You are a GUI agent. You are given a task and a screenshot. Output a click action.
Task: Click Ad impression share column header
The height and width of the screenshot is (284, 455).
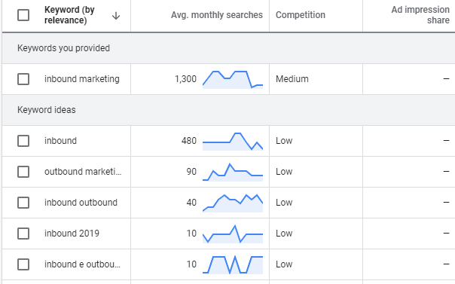pyautogui.click(x=420, y=15)
